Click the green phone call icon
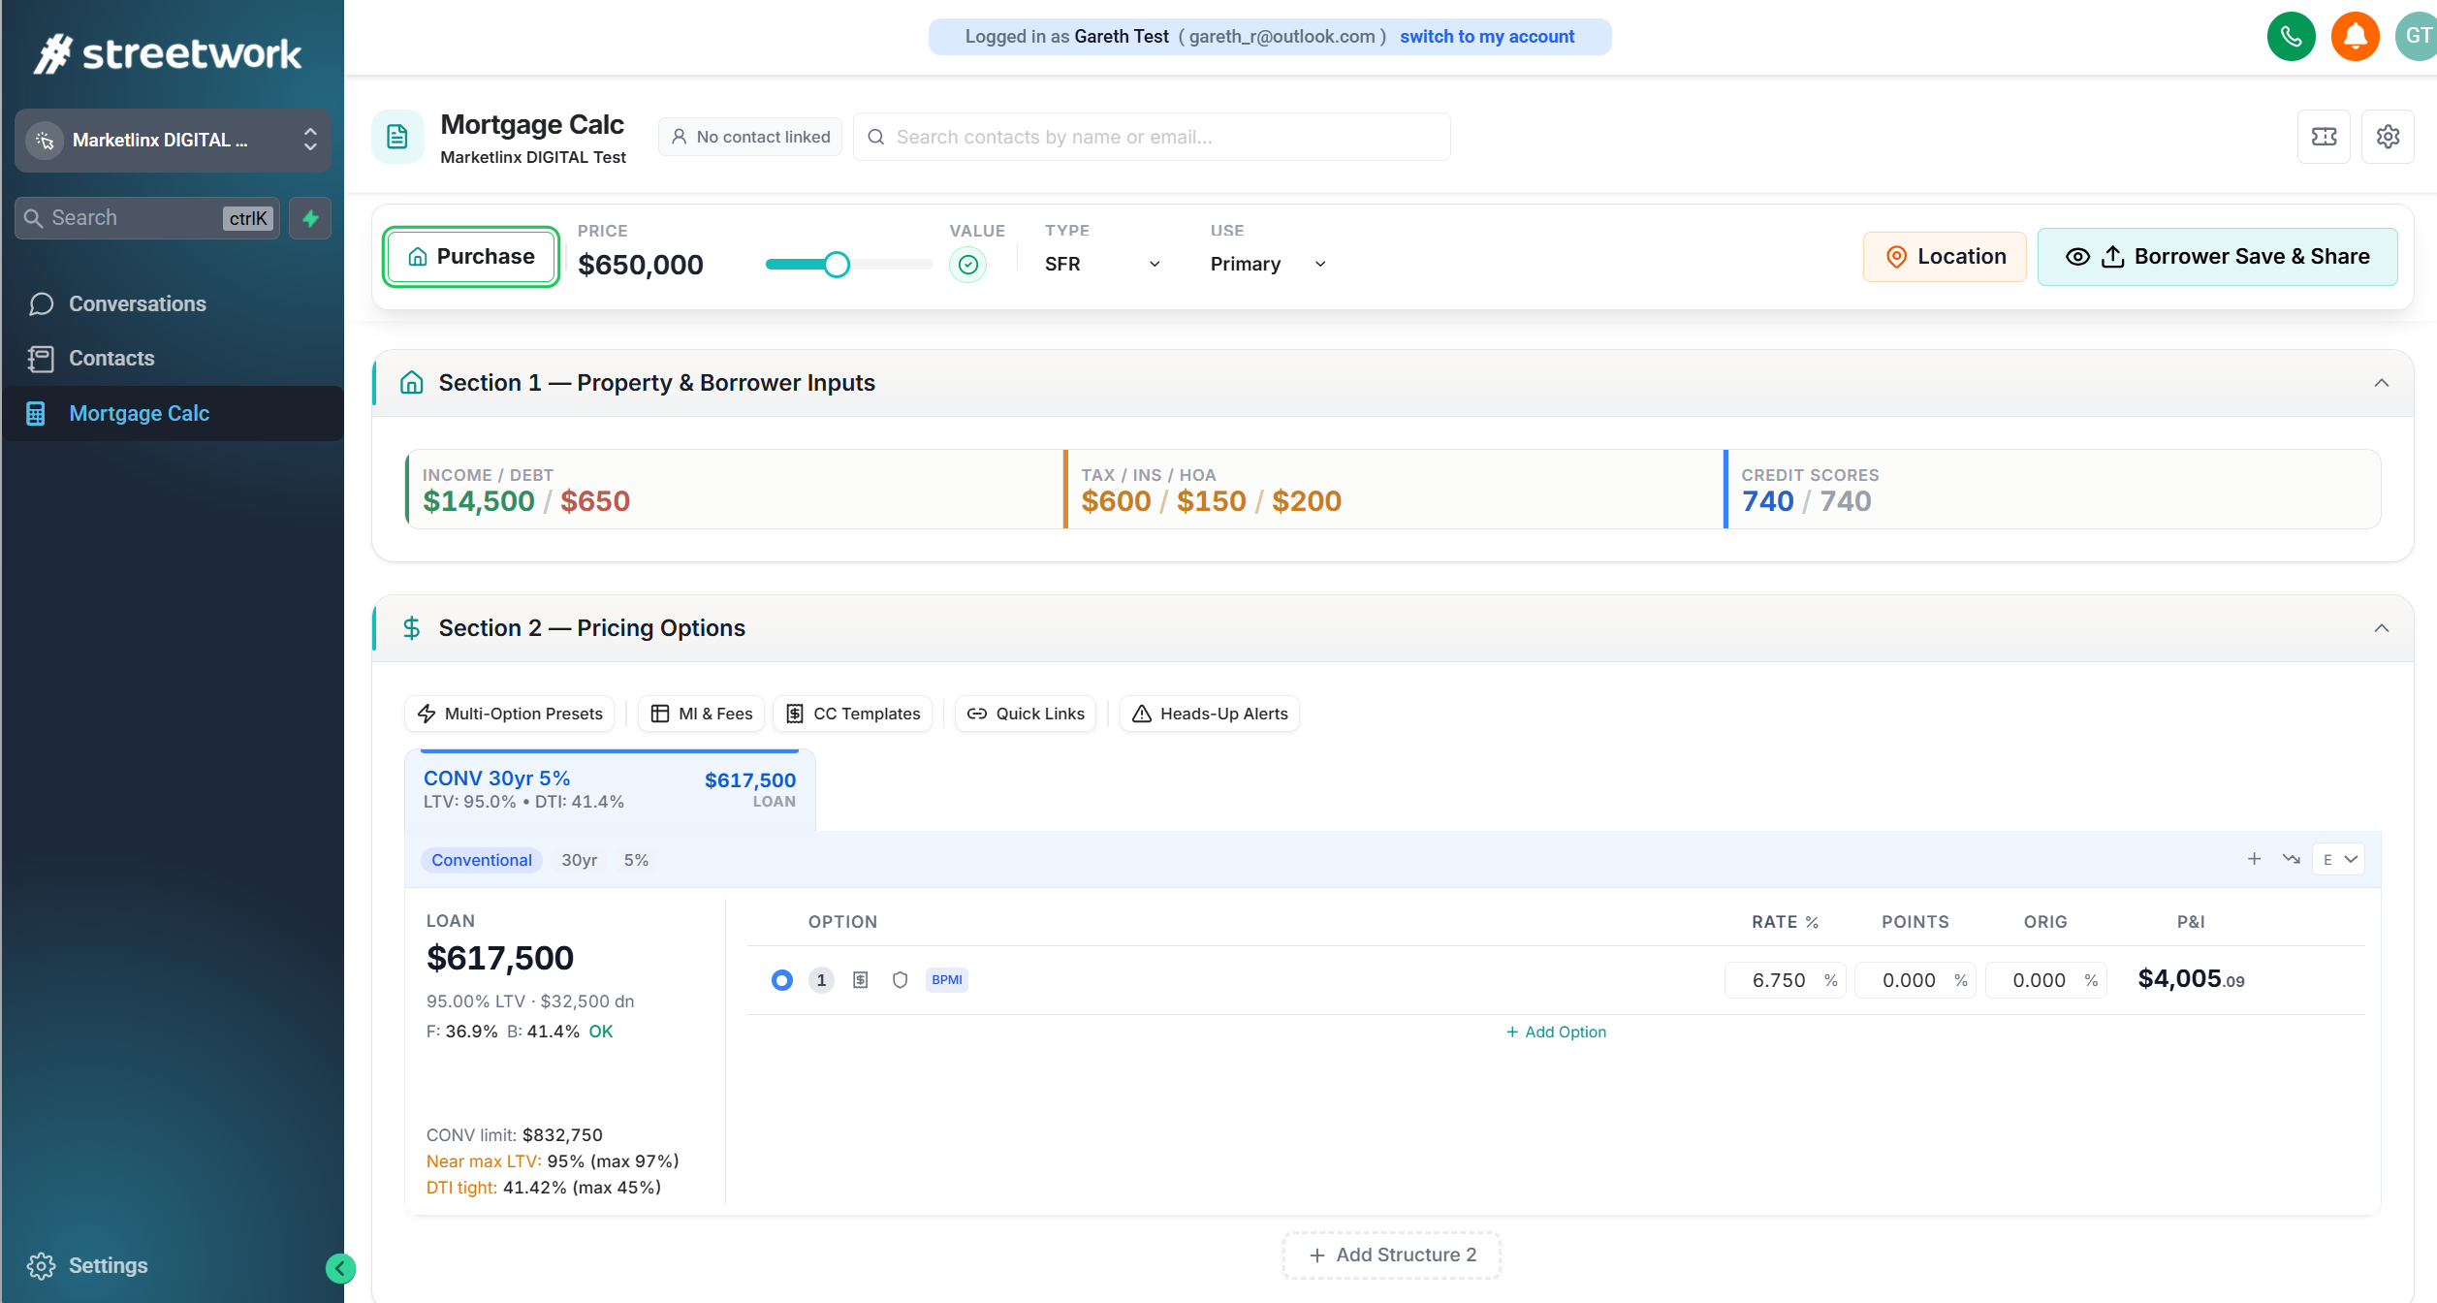This screenshot has height=1303, width=2437. [2291, 37]
